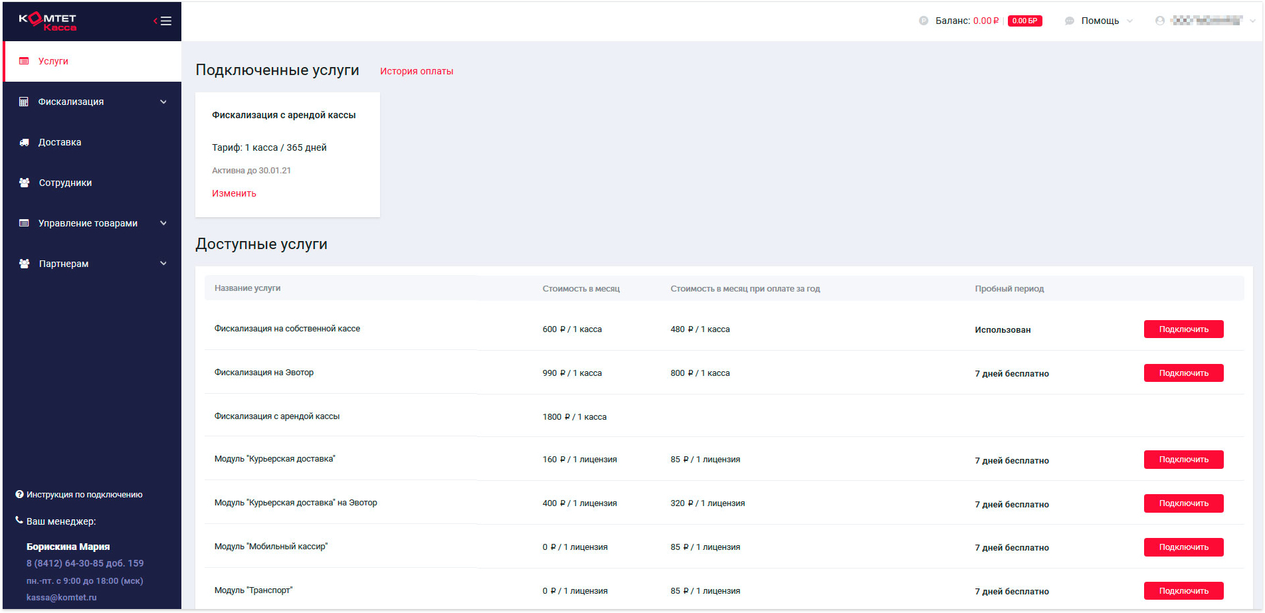Click the Партнерам people icon
This screenshot has width=1265, height=613.
tap(24, 264)
